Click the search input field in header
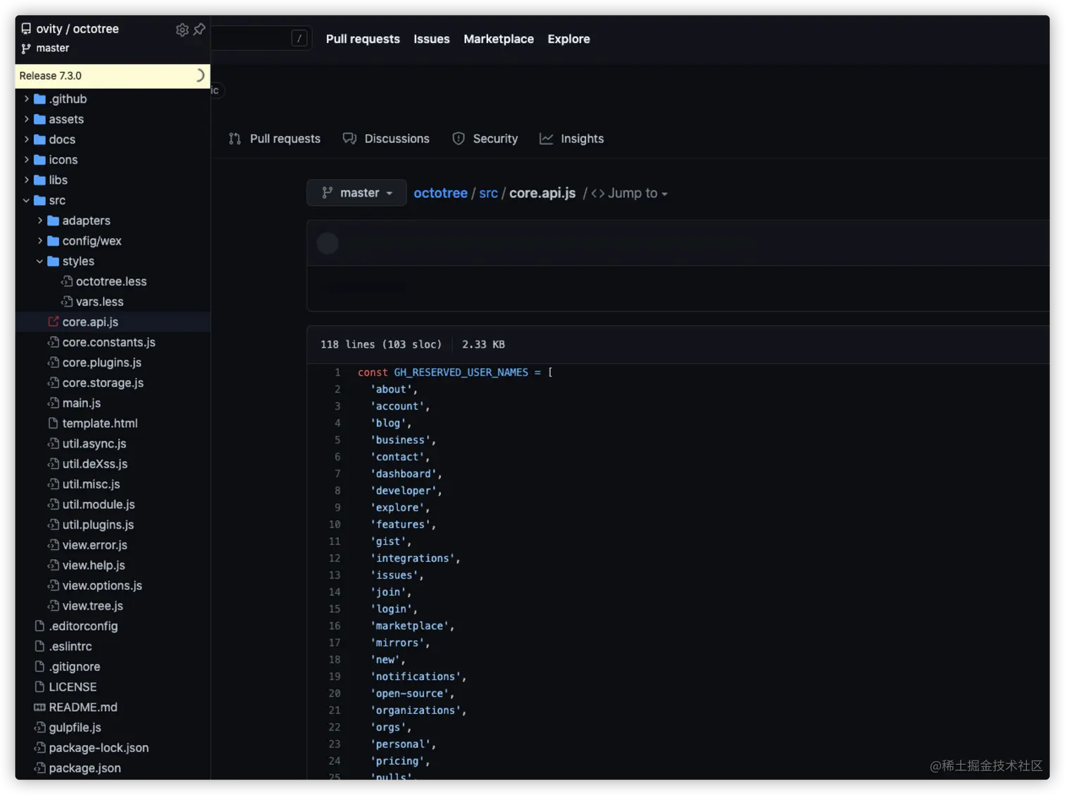 pyautogui.click(x=261, y=39)
